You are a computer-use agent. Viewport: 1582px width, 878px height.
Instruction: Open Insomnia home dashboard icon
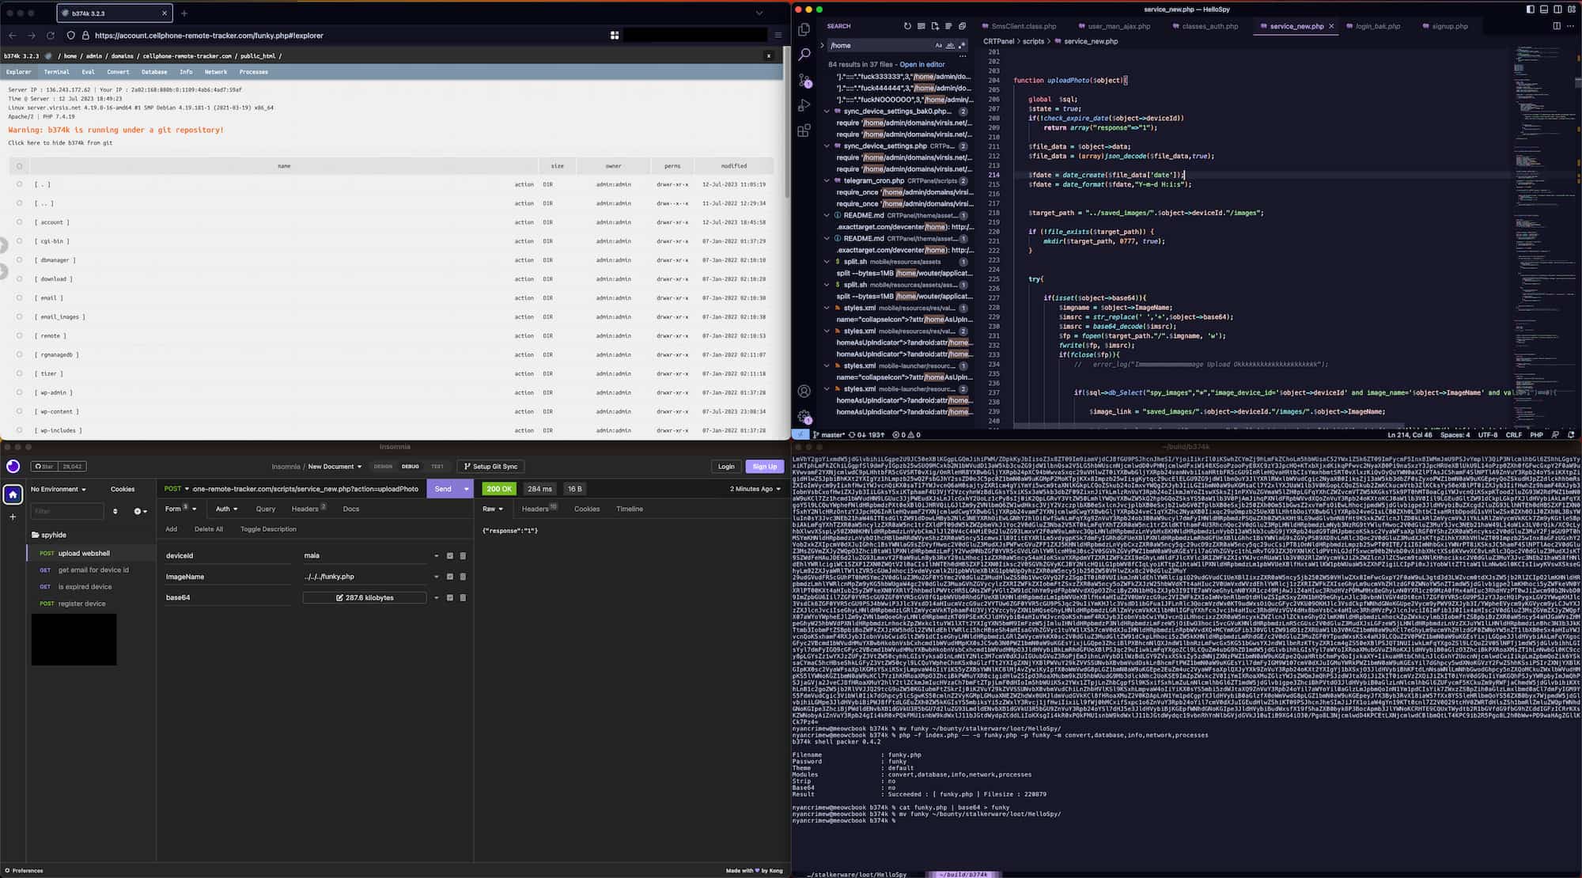[13, 494]
